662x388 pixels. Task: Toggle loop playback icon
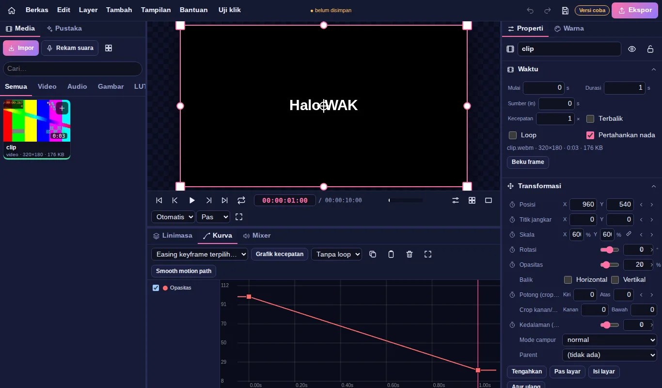click(x=241, y=200)
